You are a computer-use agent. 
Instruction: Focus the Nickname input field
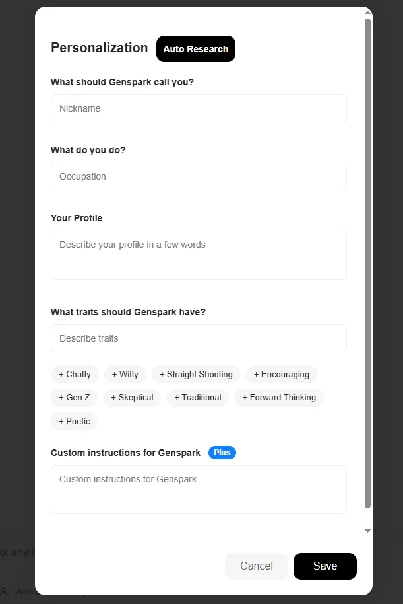[199, 108]
